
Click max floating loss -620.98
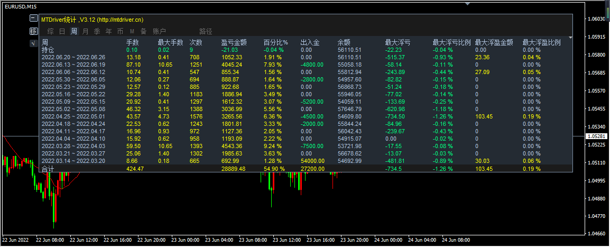tap(395, 109)
